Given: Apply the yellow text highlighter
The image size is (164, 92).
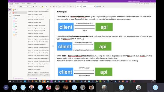Looking at the screenshot, I should pyautogui.click(x=43, y=6).
